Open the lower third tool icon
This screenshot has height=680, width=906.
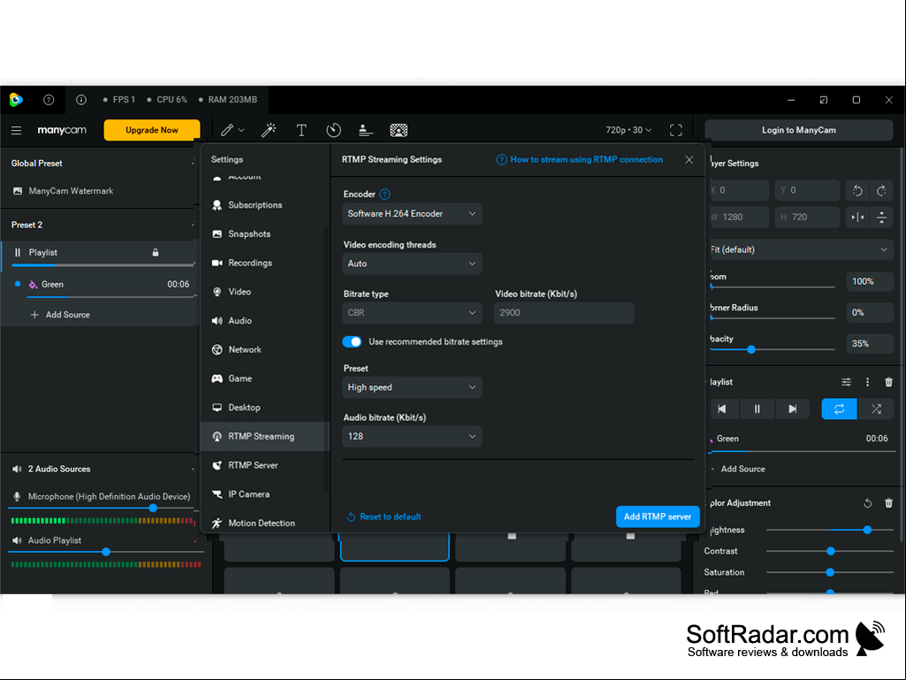pyautogui.click(x=365, y=130)
